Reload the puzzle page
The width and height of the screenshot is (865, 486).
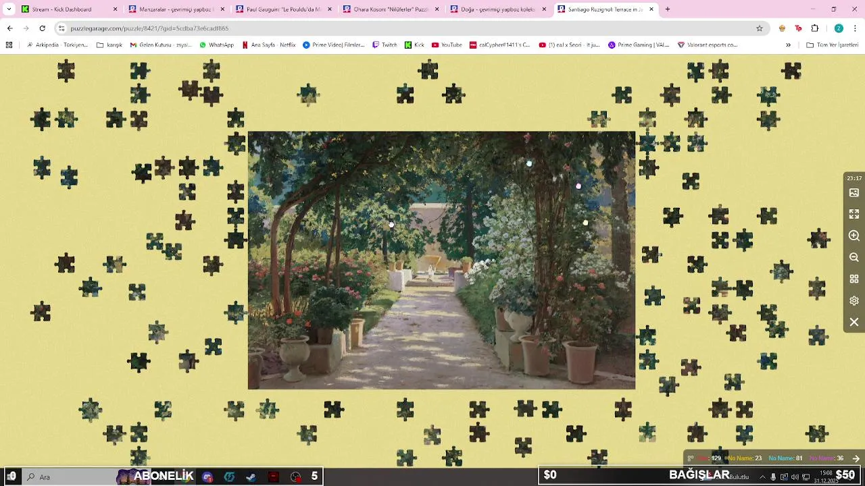point(42,28)
